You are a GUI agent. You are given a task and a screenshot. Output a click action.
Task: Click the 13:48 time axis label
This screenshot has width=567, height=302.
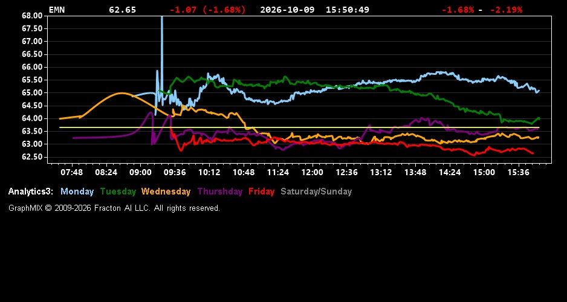(415, 172)
